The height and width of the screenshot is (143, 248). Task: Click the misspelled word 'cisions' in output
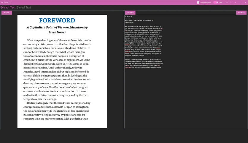[127, 44]
